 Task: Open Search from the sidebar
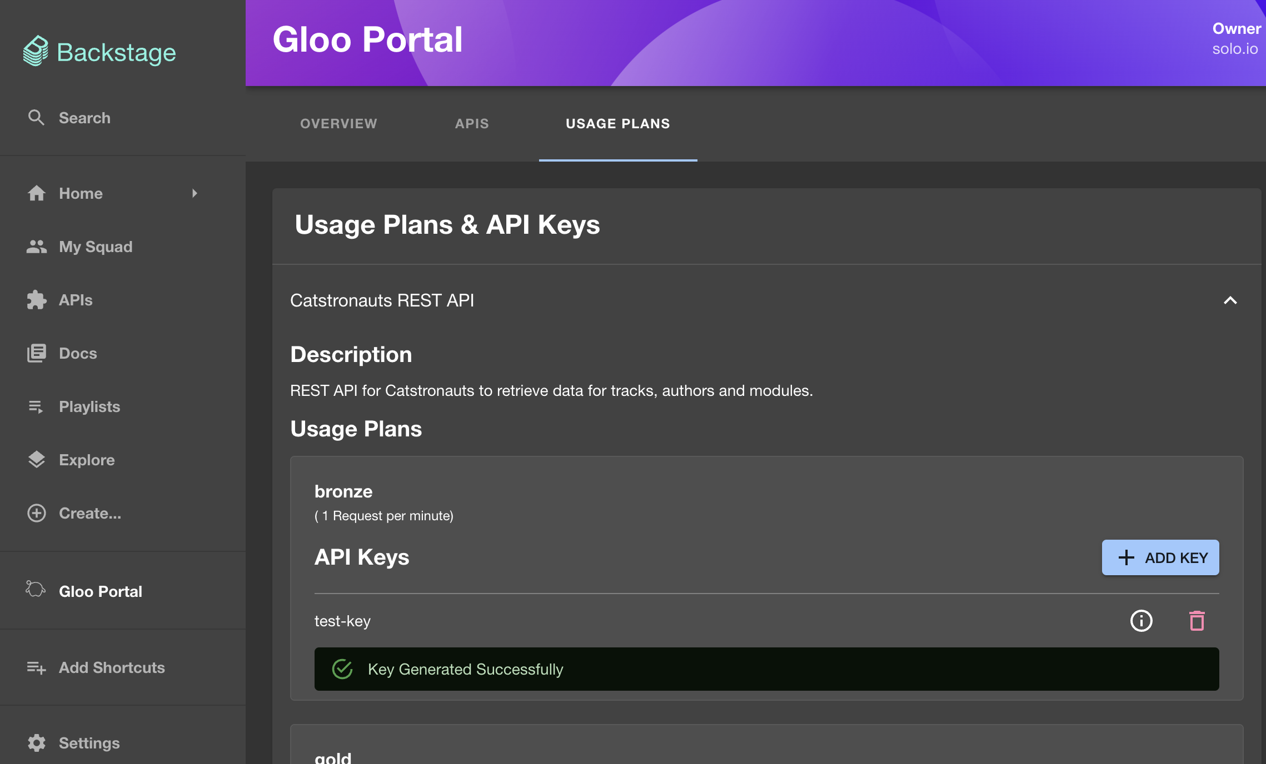[84, 118]
